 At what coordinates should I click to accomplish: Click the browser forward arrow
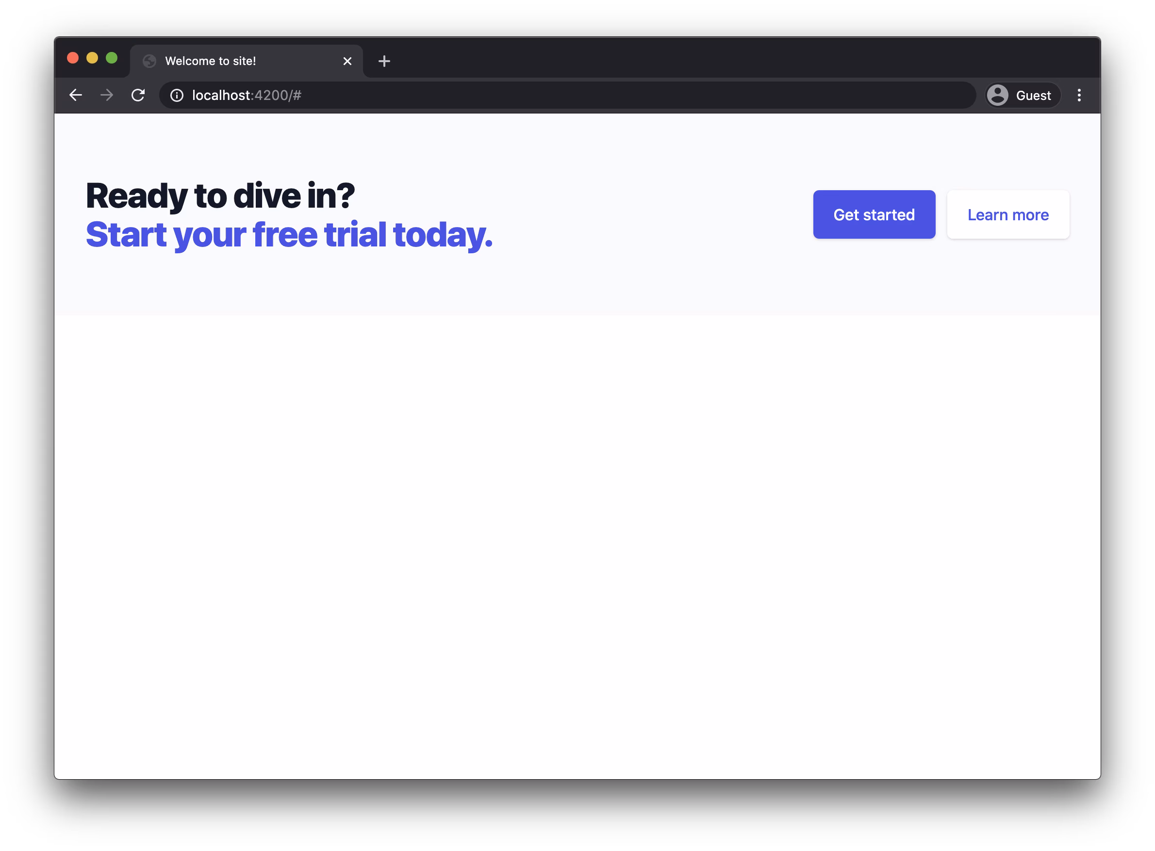(107, 95)
